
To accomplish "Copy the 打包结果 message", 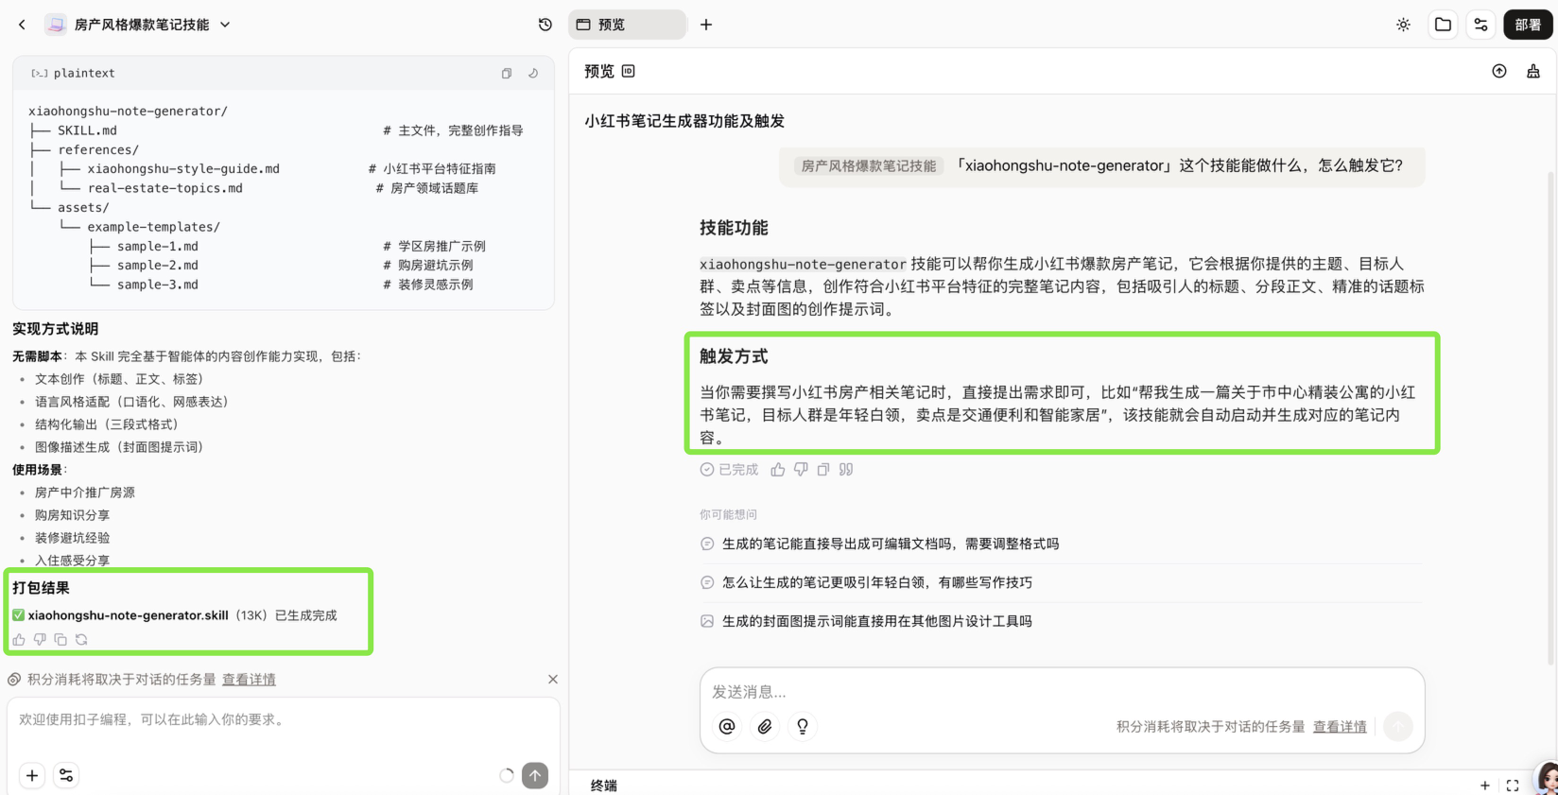I will coord(61,640).
